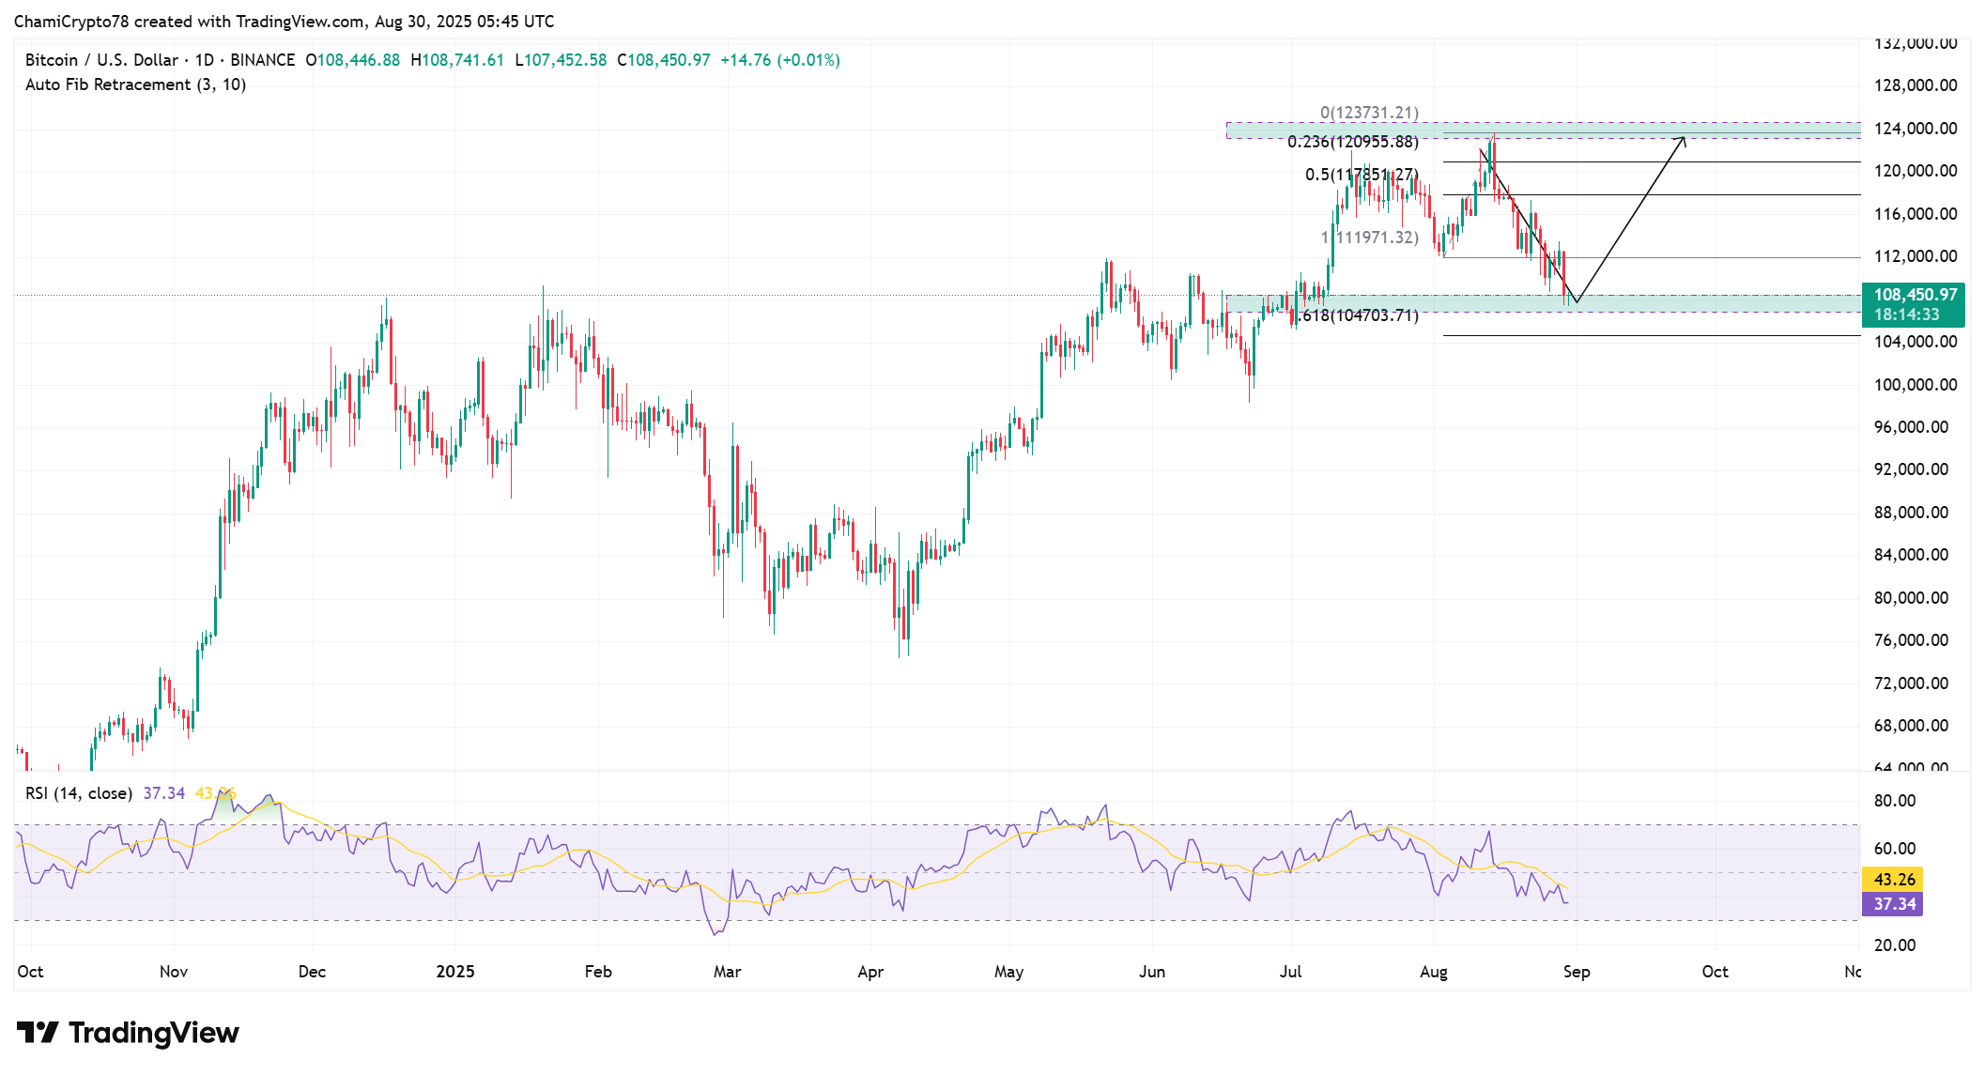This screenshot has width=1985, height=1075.
Task: Click the TradingView logo icon at bottom
Action: point(38,1033)
